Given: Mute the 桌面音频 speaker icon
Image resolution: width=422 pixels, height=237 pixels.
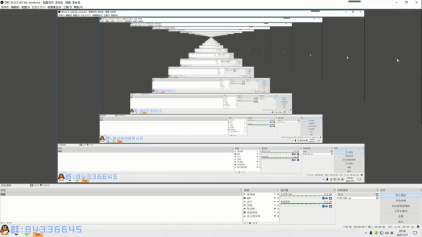Looking at the screenshot, I should coord(327,206).
